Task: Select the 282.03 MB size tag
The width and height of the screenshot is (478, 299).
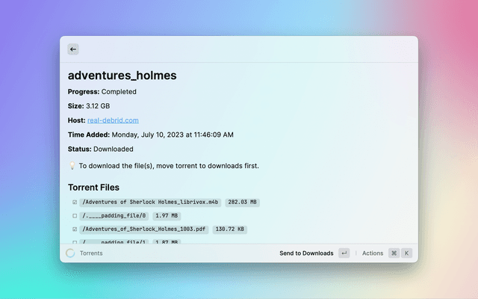Action: coord(242,203)
